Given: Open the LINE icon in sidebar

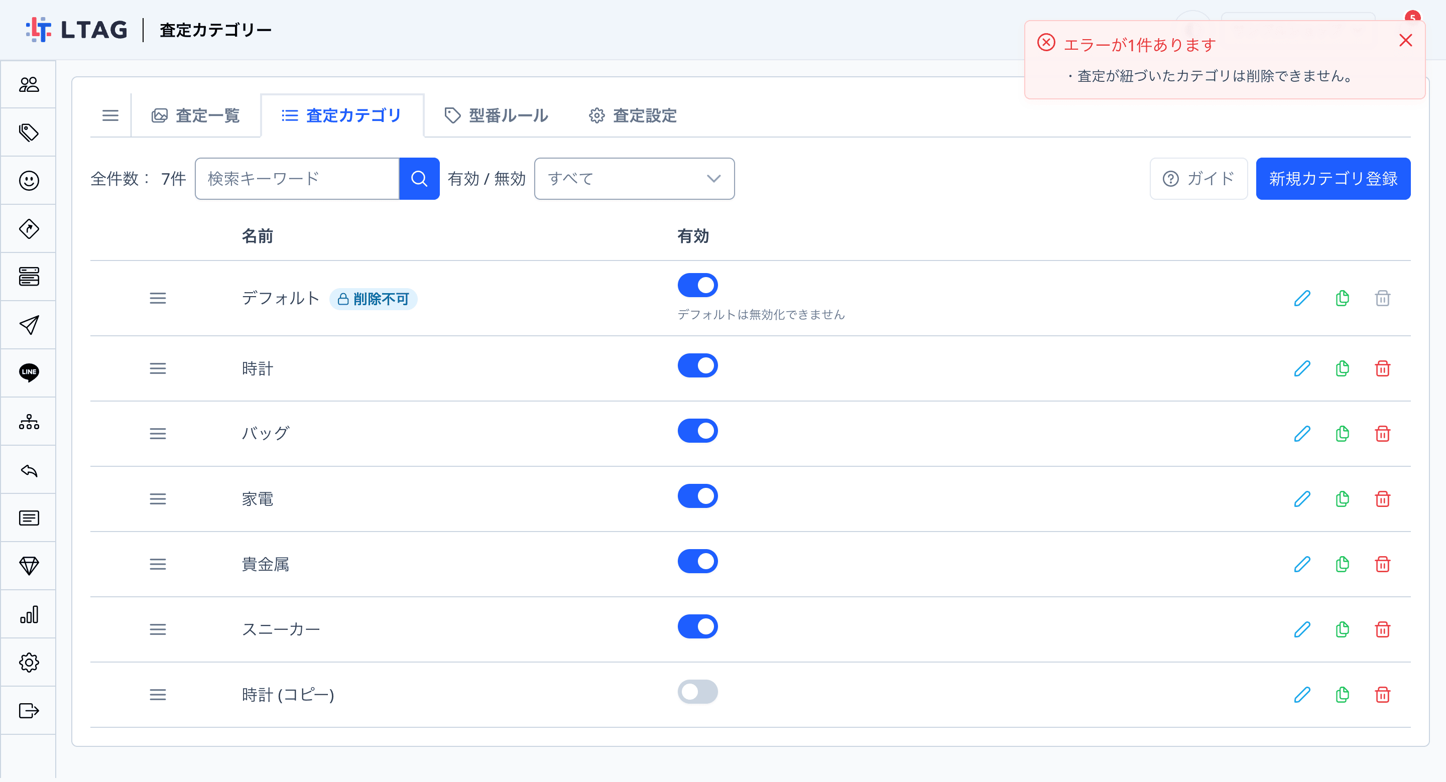Looking at the screenshot, I should 29,372.
